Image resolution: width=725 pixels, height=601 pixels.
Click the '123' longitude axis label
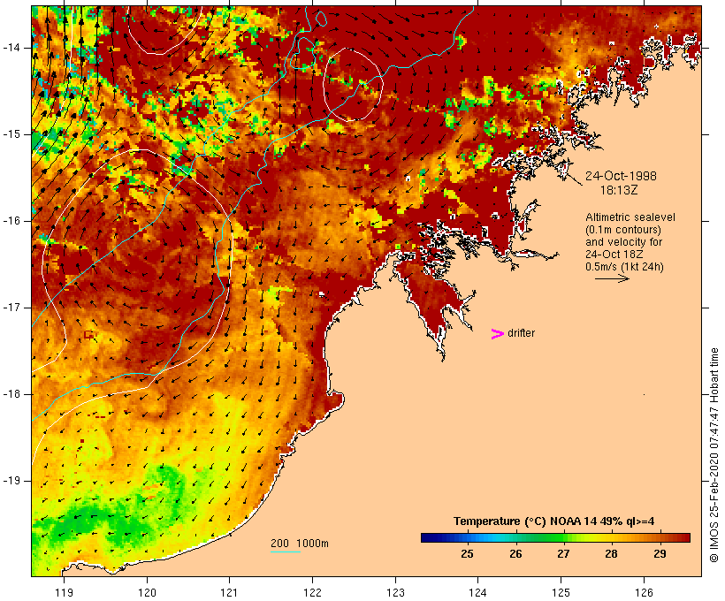(x=395, y=592)
